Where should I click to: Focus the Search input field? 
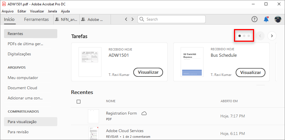tap(171, 19)
